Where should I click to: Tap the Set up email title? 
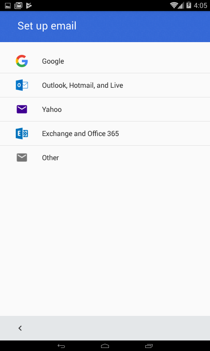47,26
